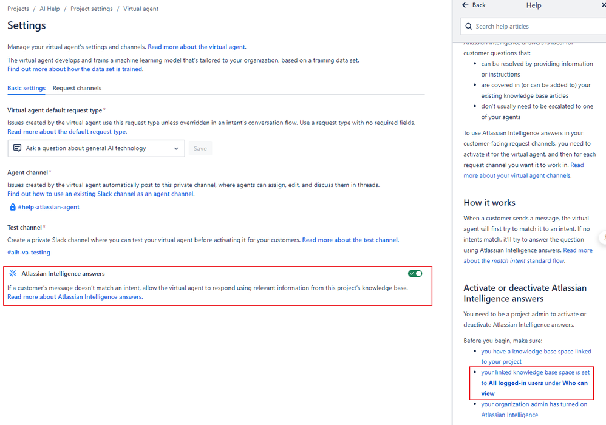Go to Project settings breadcrumb
The width and height of the screenshot is (606, 425).
pos(92,8)
